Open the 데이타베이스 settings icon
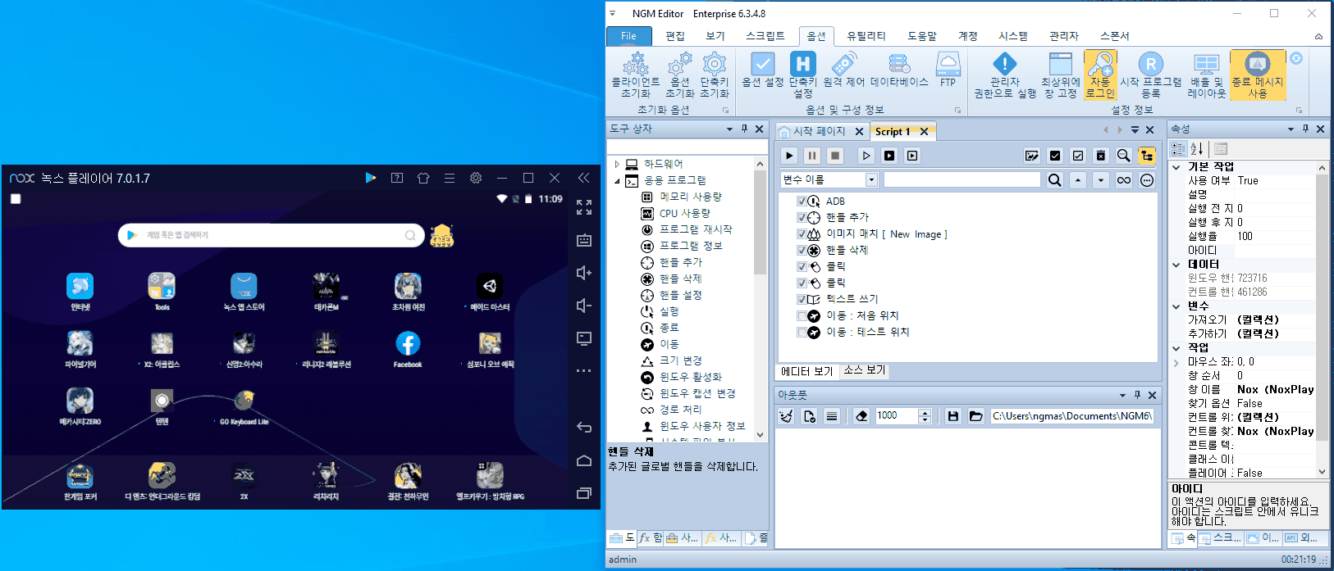 899,70
